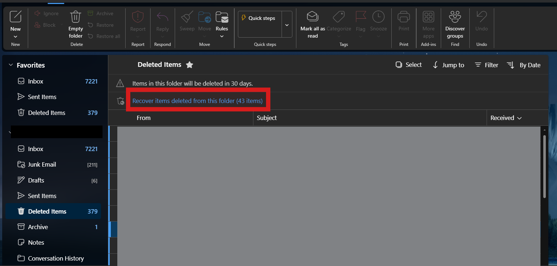Click the message list vertical scrollbar
Image resolution: width=557 pixels, height=266 pixels.
pyautogui.click(x=544, y=167)
